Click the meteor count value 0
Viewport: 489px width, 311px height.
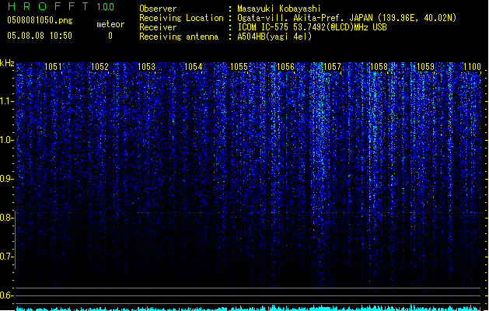pyautogui.click(x=110, y=36)
